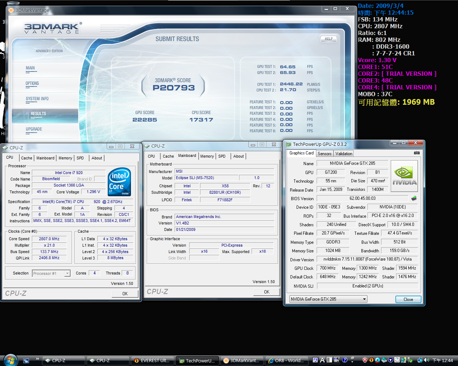The width and height of the screenshot is (458, 366).
Task: Switch to TechPowerUp taskbar button
Action: pos(198,361)
